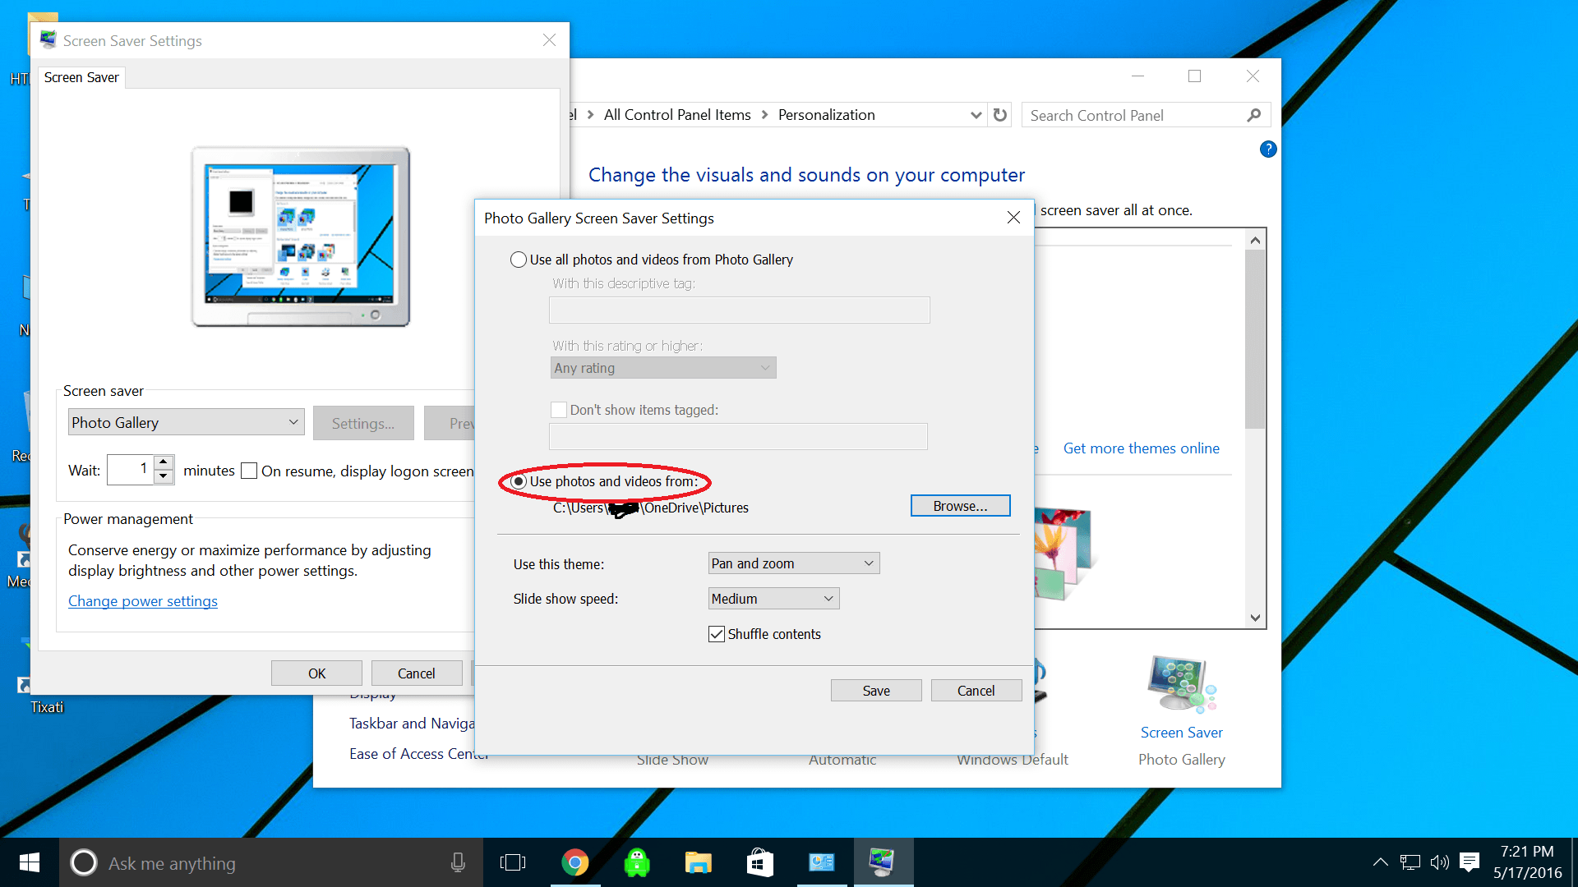Open the Windows Store taskbar icon

pyautogui.click(x=759, y=862)
